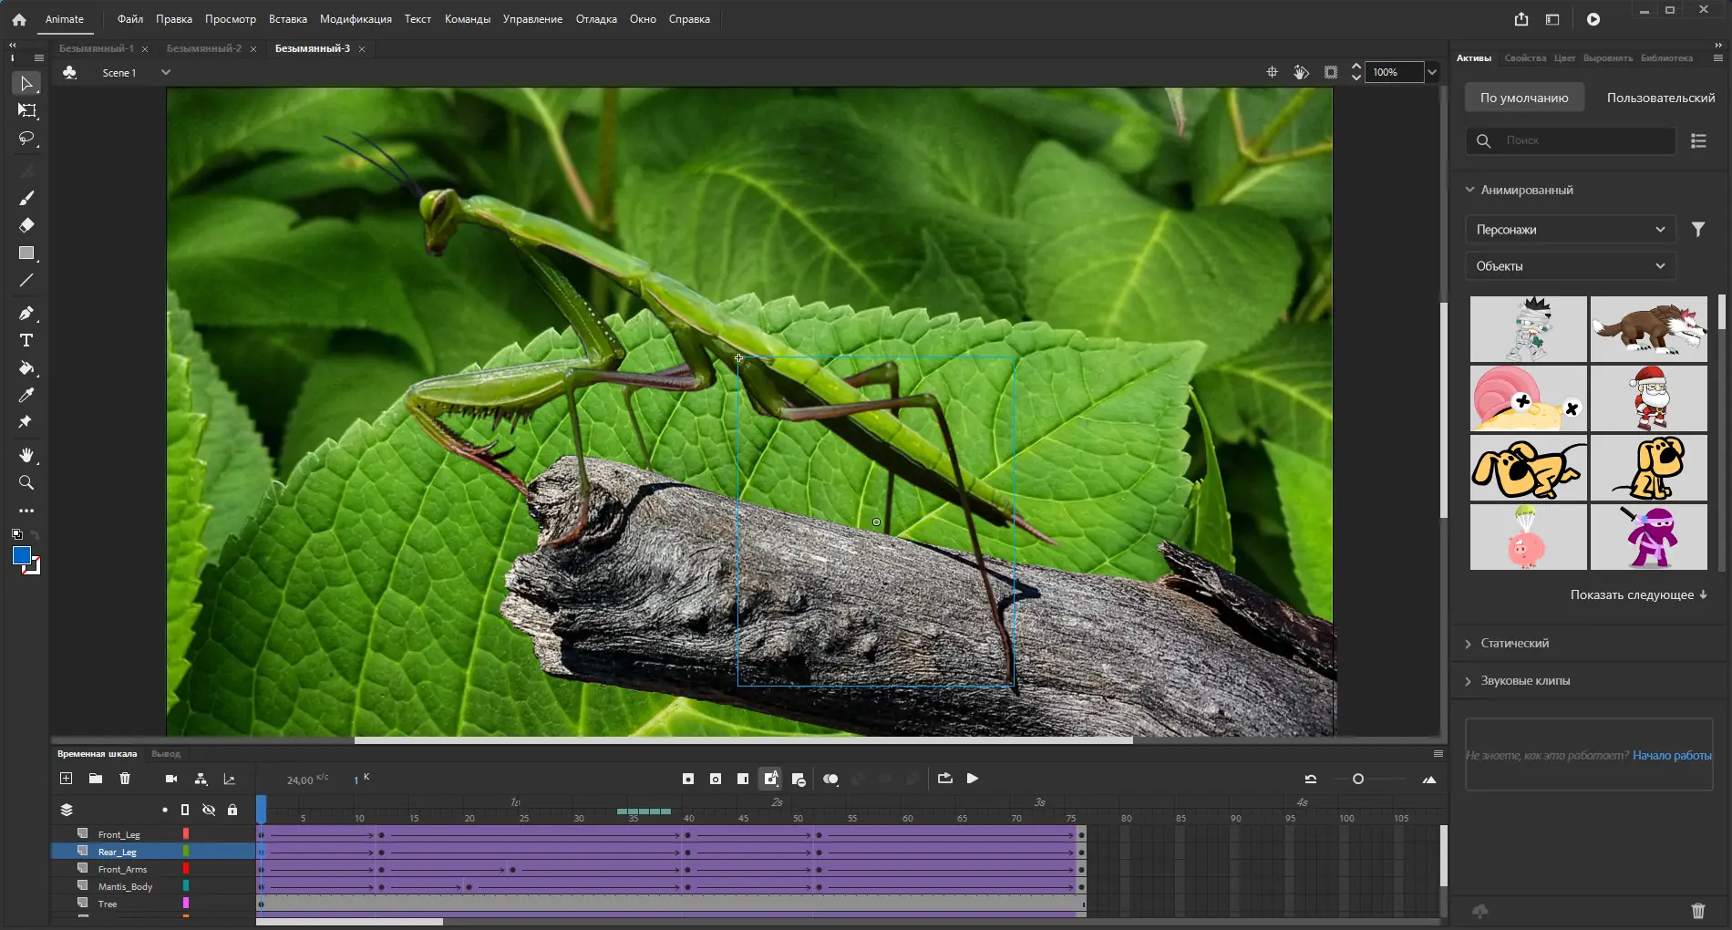Open the Модификация menu

[356, 19]
